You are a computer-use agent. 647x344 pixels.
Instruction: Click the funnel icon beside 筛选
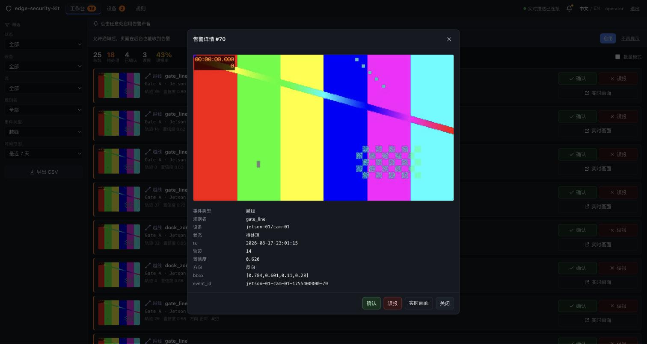(7, 25)
